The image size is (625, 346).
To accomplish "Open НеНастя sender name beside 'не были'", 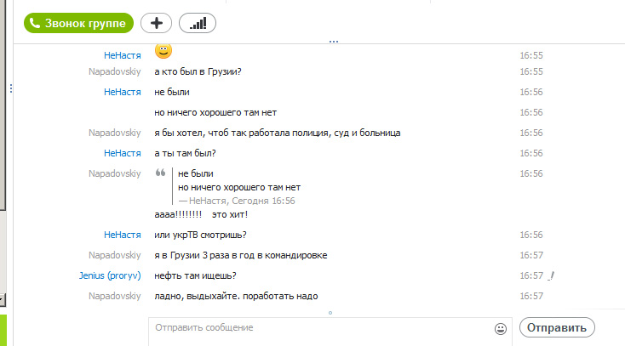I will (123, 92).
